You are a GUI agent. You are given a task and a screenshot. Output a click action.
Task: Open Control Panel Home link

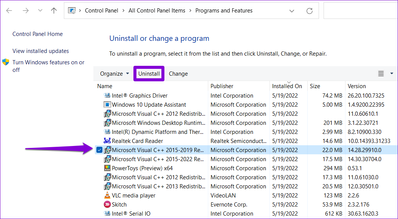[x=37, y=34]
